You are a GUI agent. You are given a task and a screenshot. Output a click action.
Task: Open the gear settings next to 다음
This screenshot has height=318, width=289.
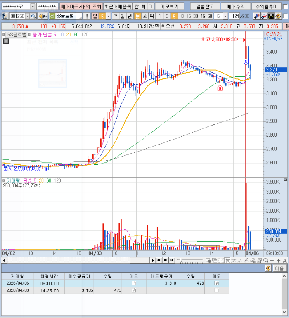pyautogui.click(x=268, y=268)
